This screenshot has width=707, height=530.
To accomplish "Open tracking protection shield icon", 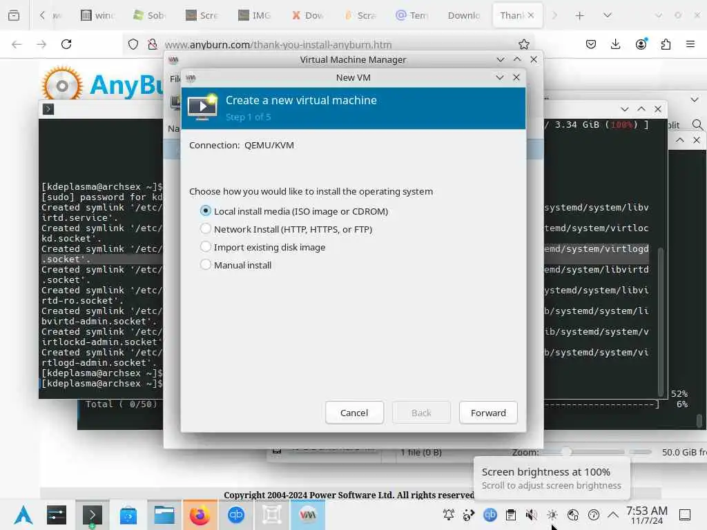I will pyautogui.click(x=133, y=44).
